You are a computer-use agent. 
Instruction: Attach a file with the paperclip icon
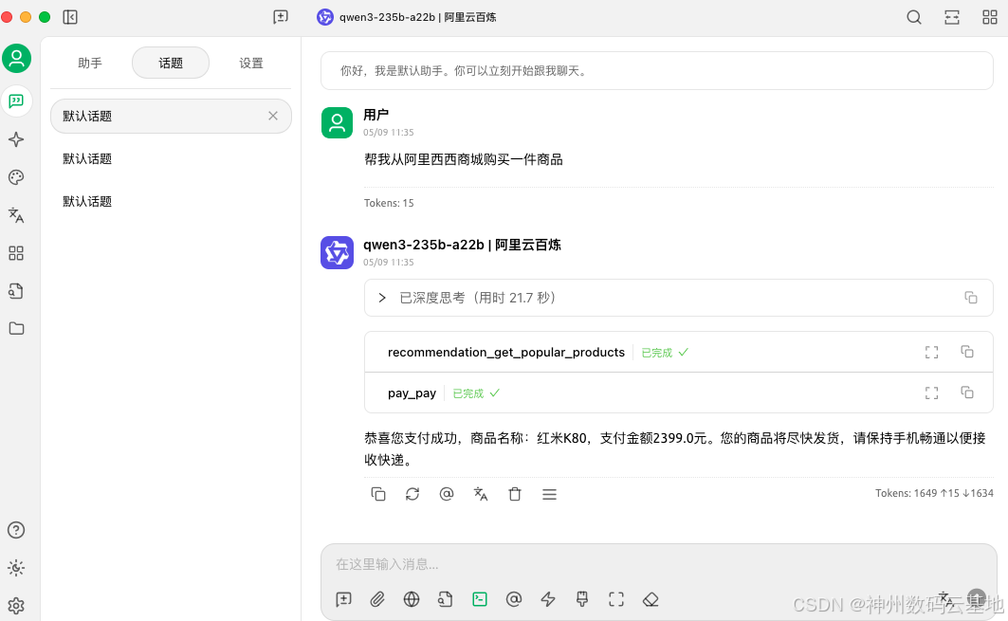(x=377, y=599)
